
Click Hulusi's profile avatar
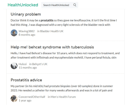point(14,66)
